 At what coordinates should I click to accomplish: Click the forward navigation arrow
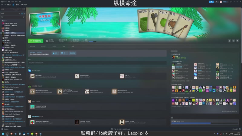click(x=5, y=5)
